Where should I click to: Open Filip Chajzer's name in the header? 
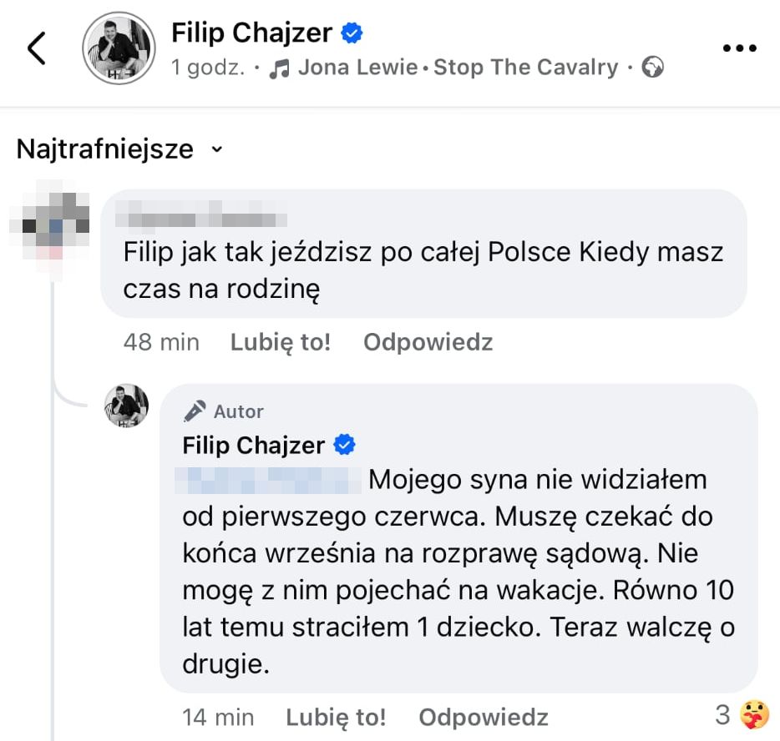coord(251,33)
